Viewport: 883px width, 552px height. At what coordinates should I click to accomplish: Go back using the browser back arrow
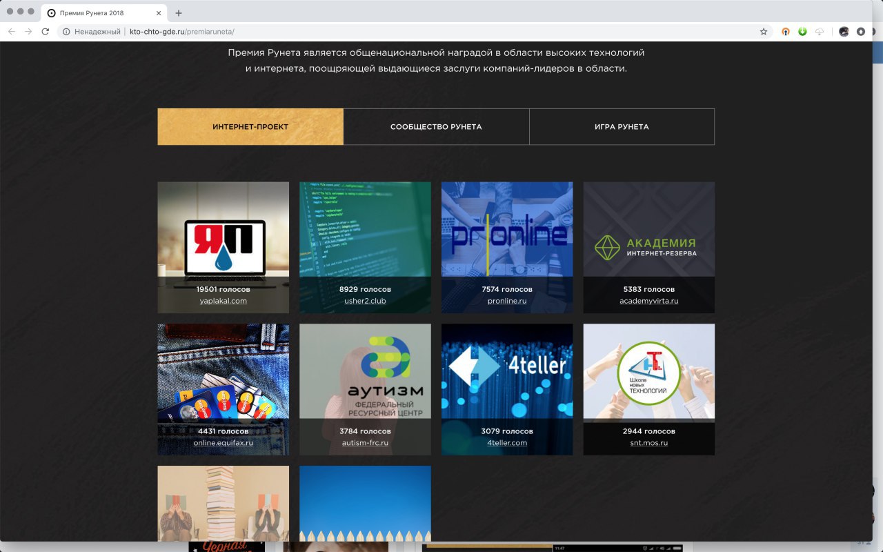coord(12,32)
